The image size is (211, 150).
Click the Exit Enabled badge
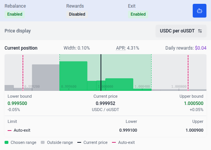[x=138, y=14]
